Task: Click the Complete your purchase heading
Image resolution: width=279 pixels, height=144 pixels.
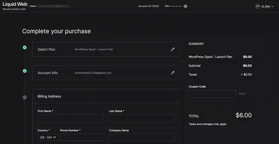Action: [56, 31]
